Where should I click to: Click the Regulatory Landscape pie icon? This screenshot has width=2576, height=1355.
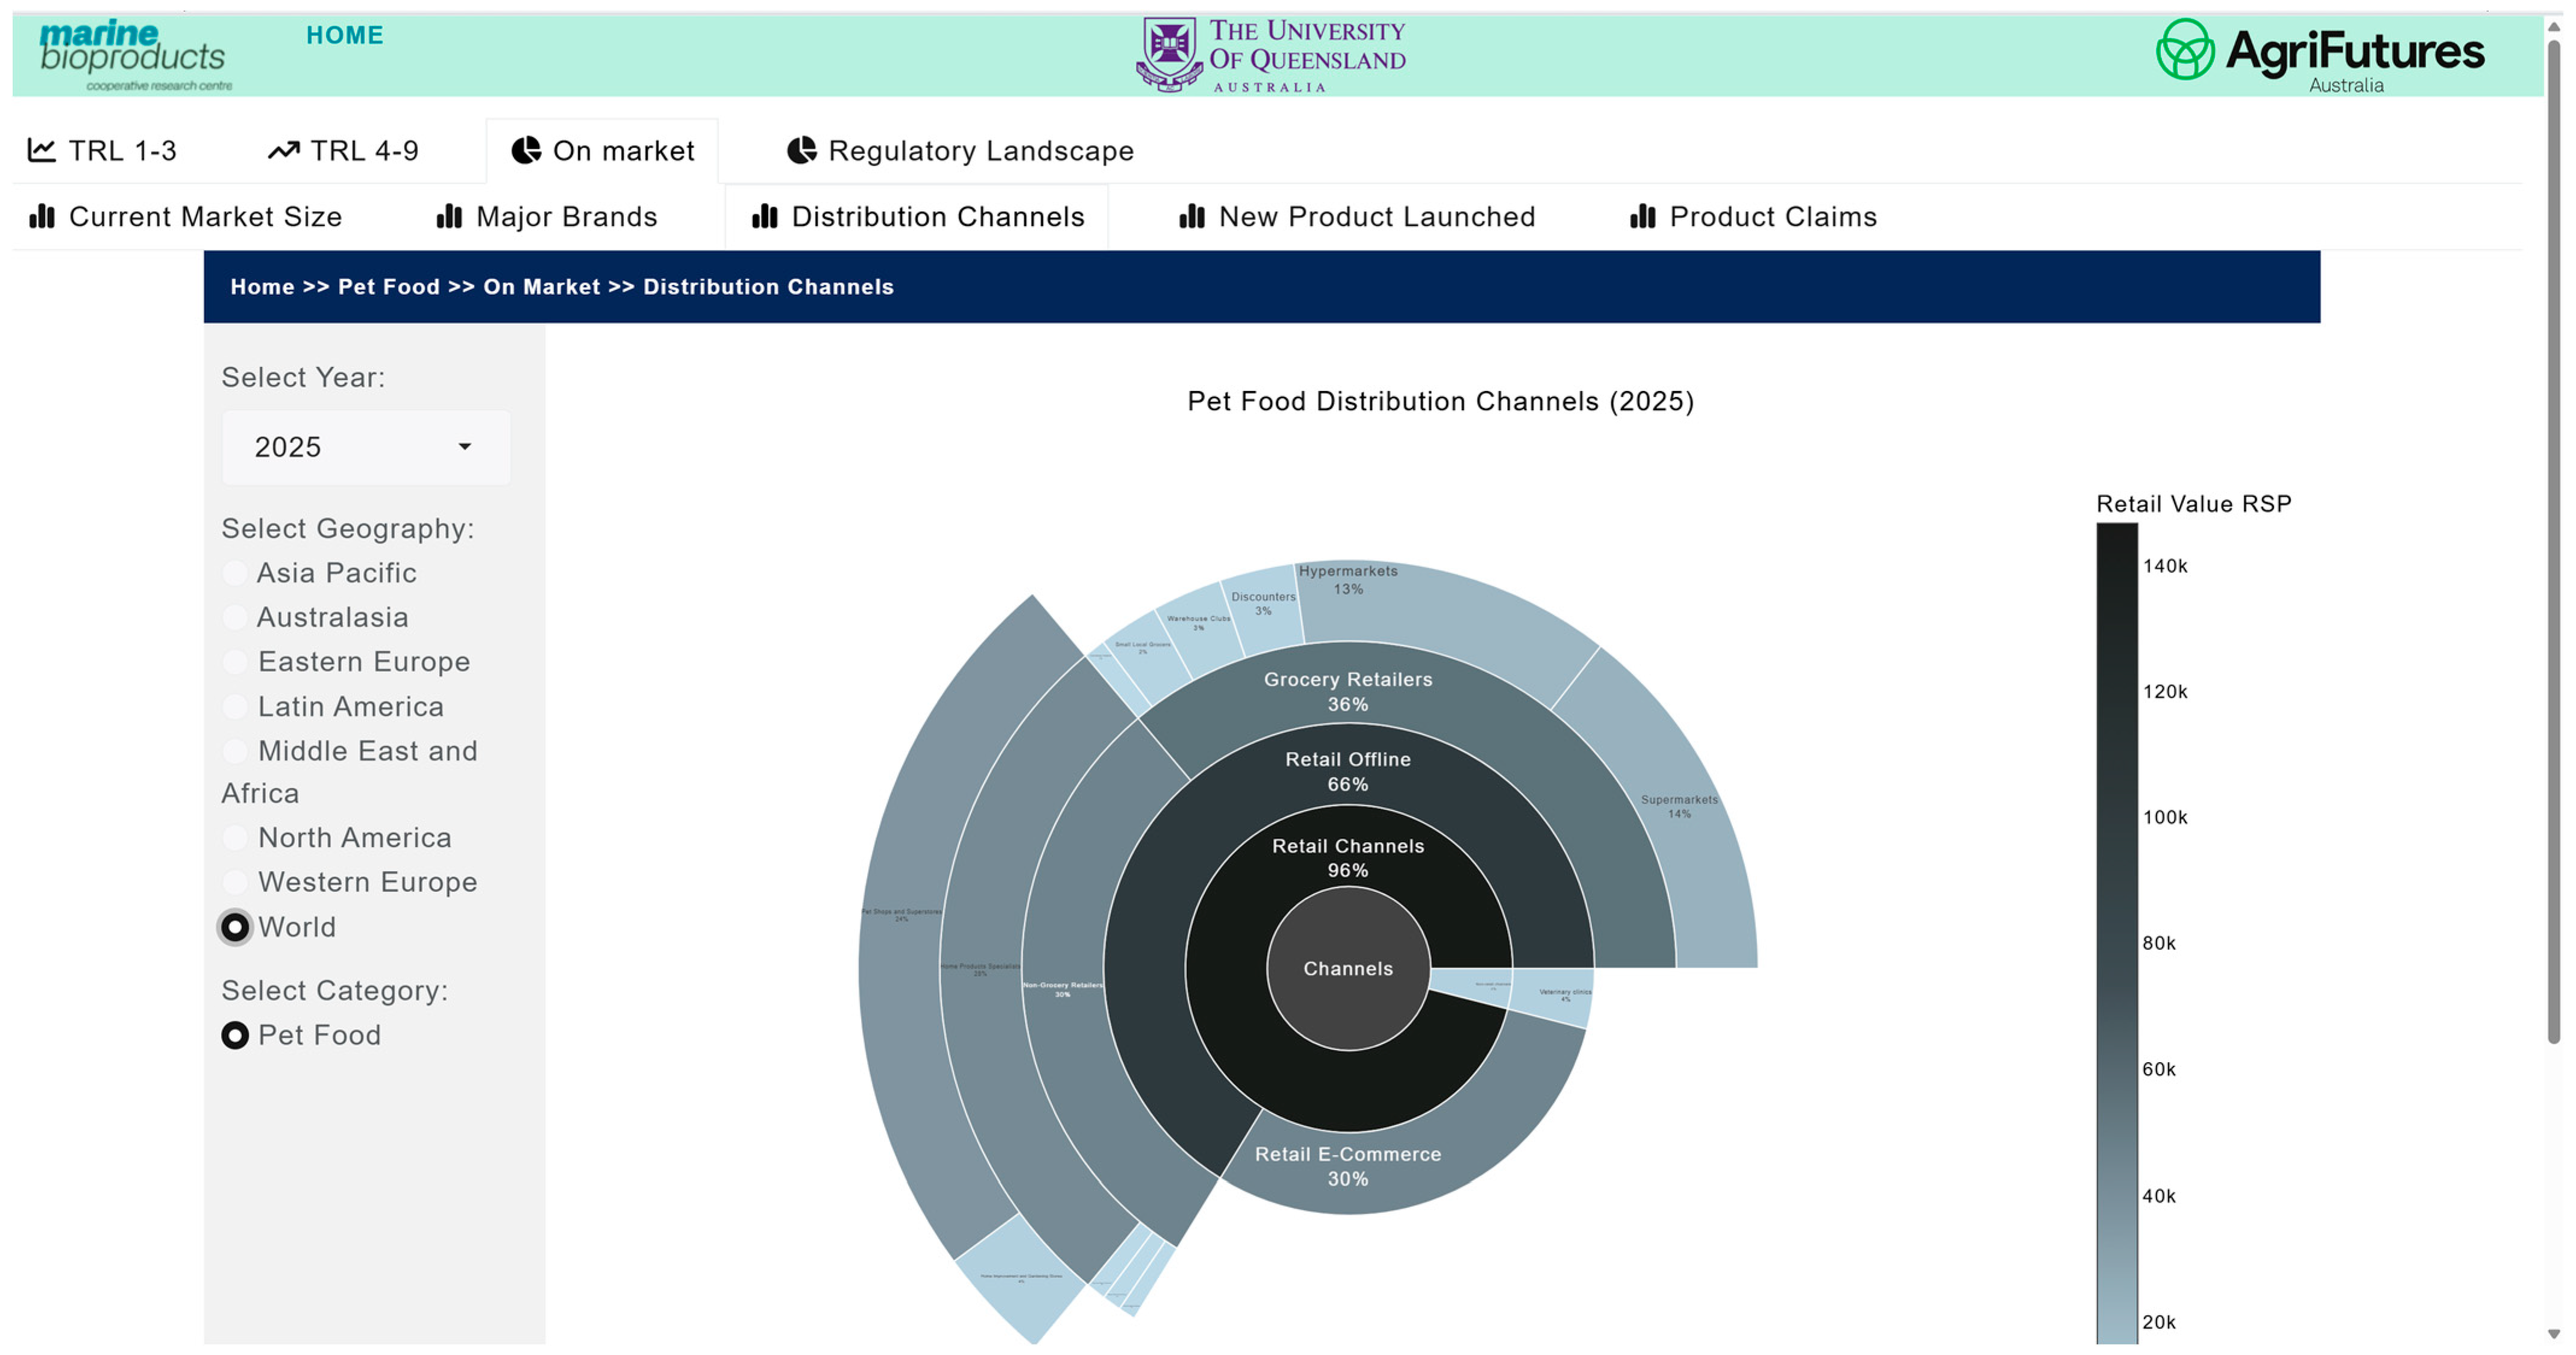(801, 150)
